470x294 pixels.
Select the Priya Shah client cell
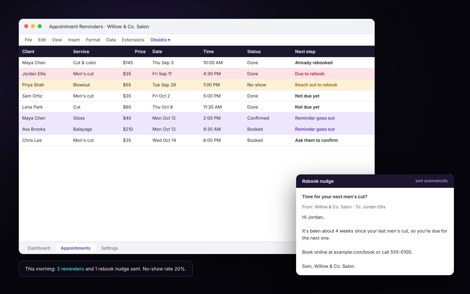(44, 85)
